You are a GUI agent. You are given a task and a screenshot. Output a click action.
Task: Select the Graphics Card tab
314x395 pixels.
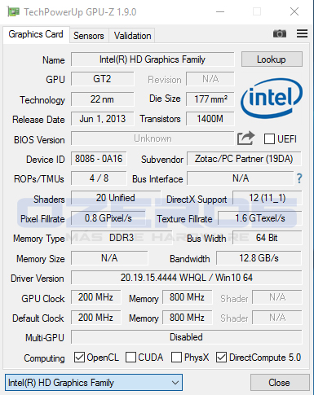pos(36,34)
